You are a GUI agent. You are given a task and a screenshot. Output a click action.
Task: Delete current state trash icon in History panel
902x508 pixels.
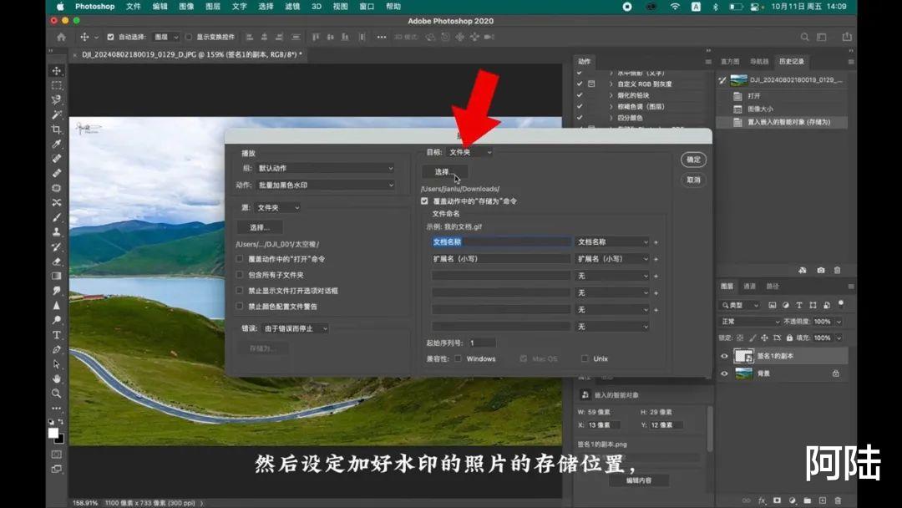pos(837,270)
